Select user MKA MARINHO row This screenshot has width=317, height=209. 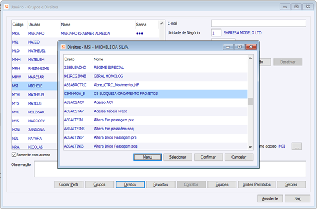pos(86,34)
